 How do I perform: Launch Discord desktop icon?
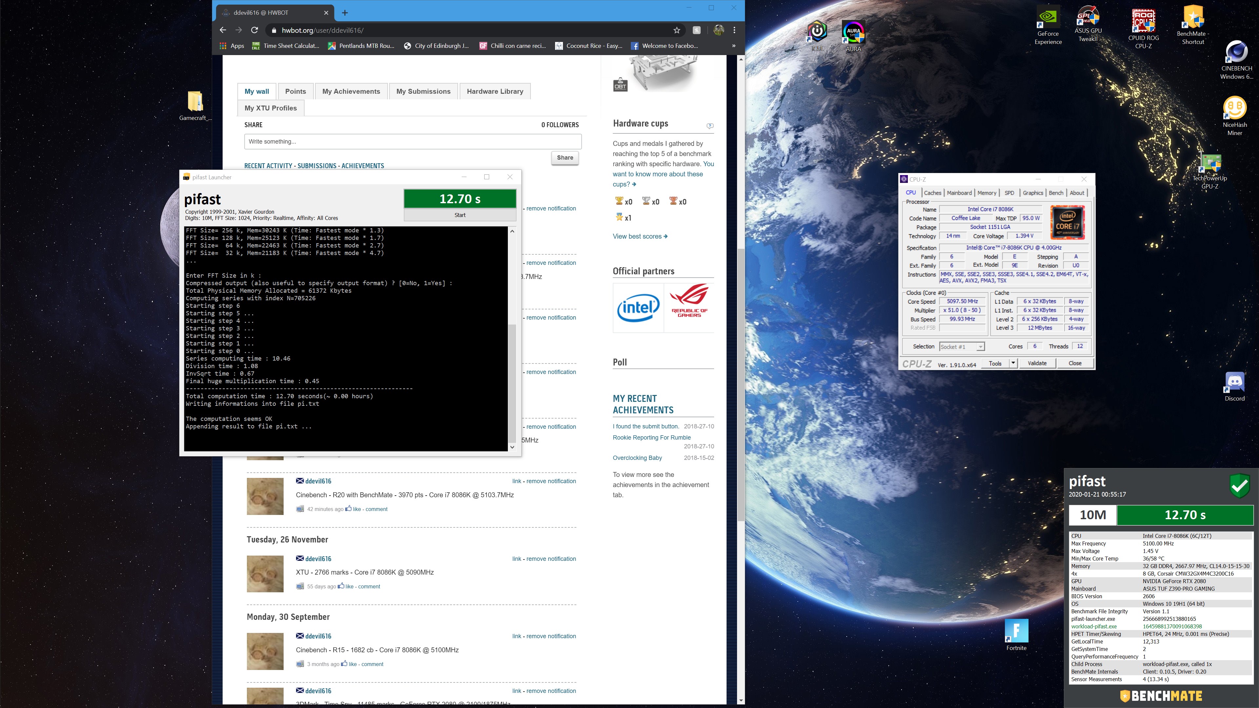(x=1234, y=387)
